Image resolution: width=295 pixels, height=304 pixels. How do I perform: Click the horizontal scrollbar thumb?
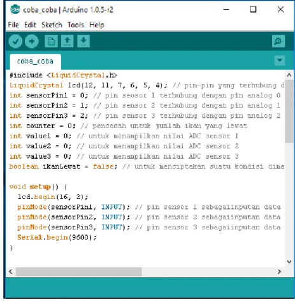click(x=79, y=271)
